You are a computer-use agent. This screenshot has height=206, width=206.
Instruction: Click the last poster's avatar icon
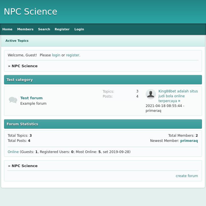point(150,94)
